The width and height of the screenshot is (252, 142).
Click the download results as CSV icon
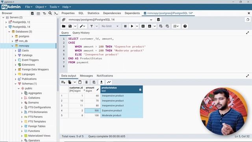[x=102, y=82]
